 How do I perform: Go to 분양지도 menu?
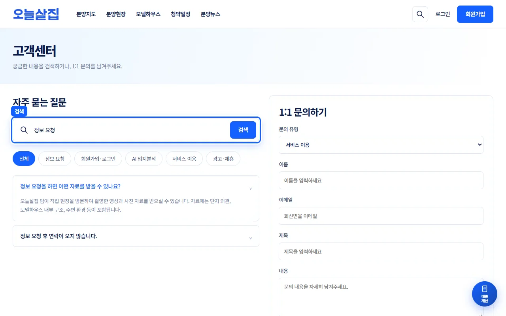point(86,14)
